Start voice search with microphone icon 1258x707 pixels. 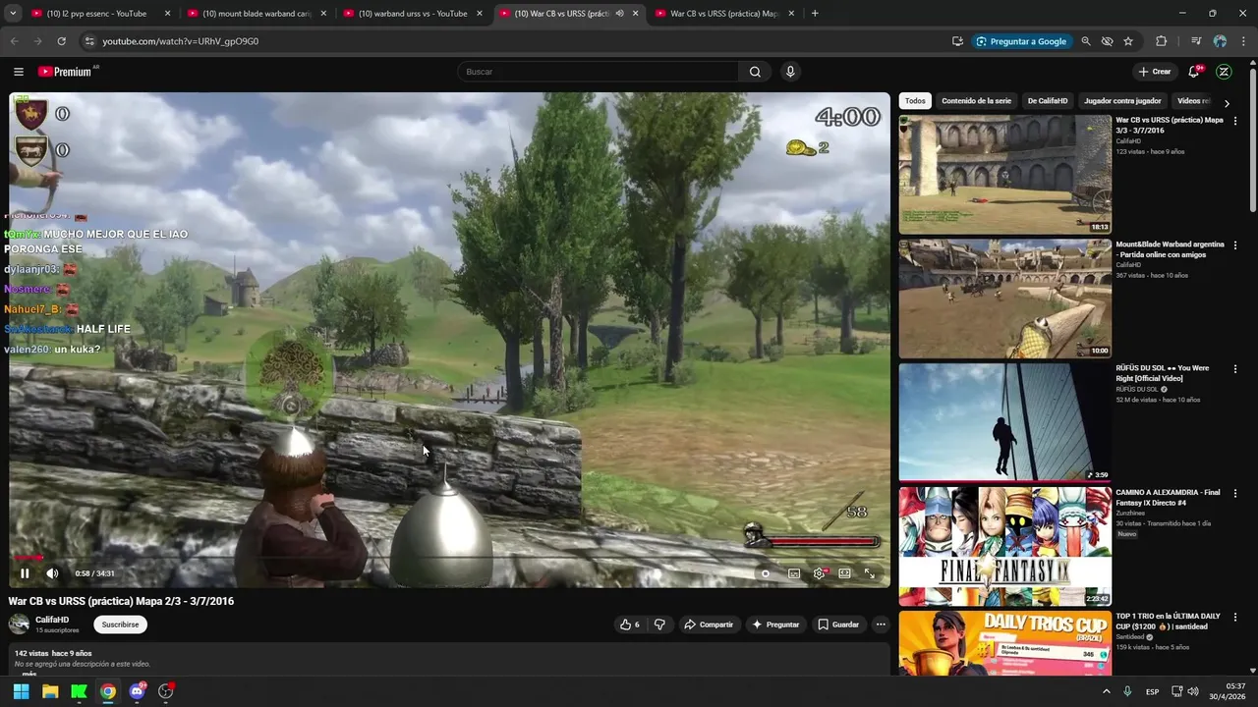click(x=790, y=72)
